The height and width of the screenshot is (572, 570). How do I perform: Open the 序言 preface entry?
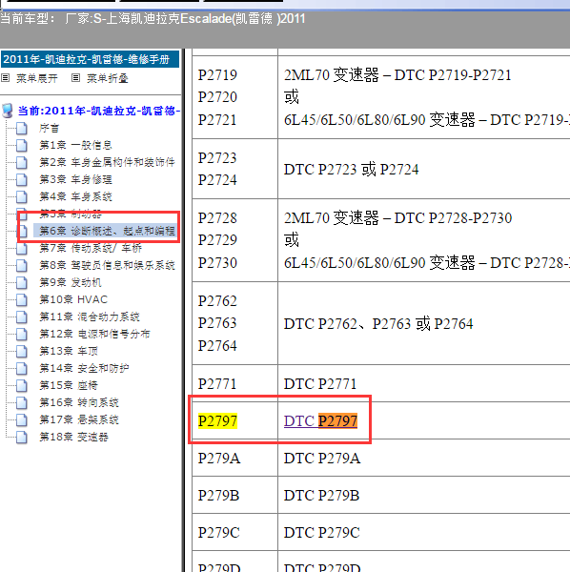pyautogui.click(x=49, y=128)
